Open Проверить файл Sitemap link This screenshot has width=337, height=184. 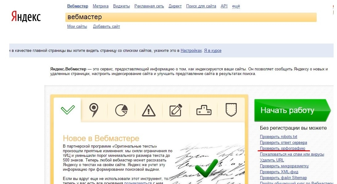click(283, 178)
